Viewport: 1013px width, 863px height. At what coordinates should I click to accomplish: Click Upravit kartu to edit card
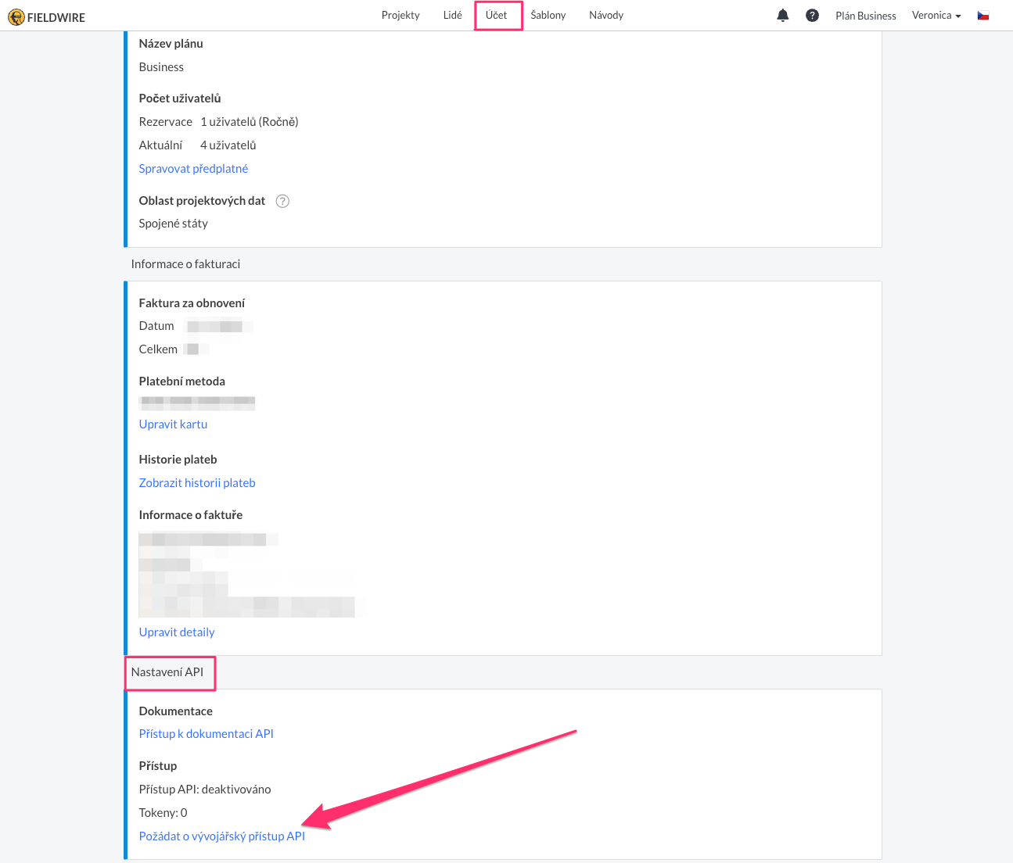coord(173,424)
